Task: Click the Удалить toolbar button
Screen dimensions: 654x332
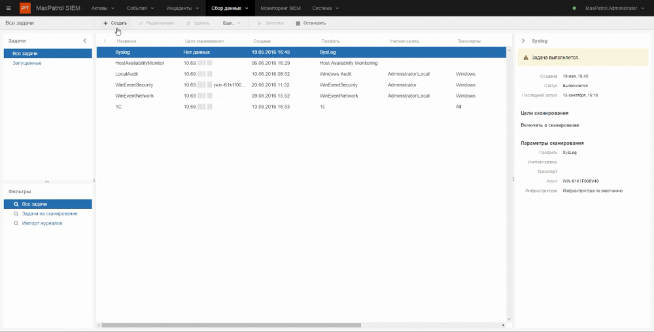Action: (198, 23)
